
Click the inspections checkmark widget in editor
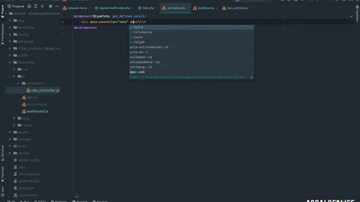pos(352,16)
